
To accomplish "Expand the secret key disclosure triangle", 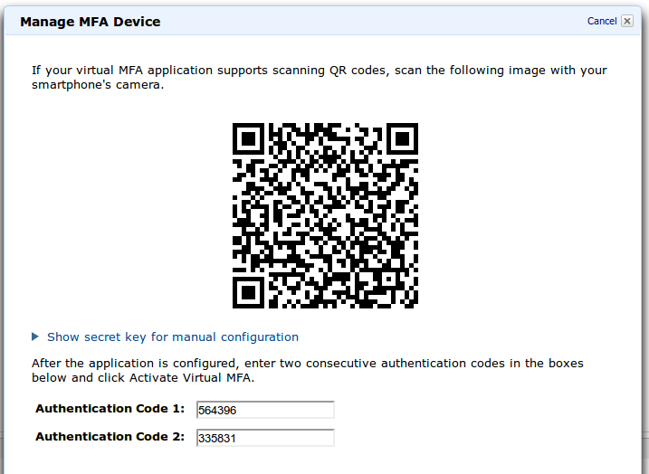I will click(x=35, y=337).
